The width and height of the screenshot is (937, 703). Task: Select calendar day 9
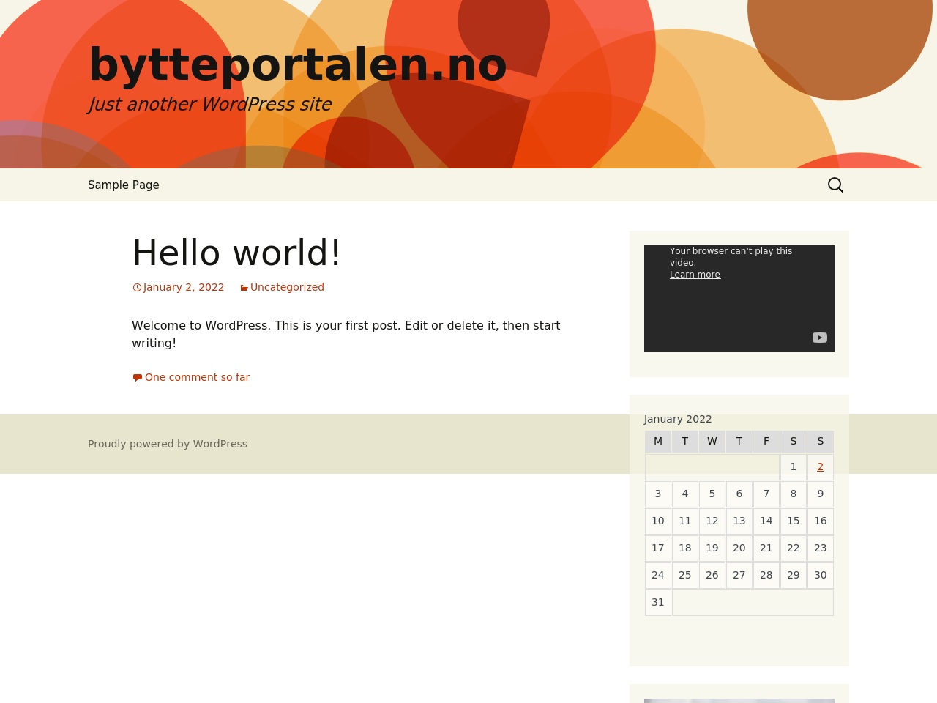click(x=821, y=494)
